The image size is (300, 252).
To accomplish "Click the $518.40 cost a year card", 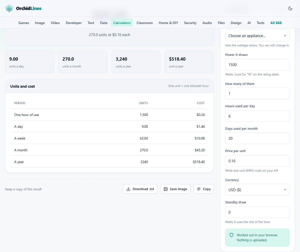I will point(189,62).
